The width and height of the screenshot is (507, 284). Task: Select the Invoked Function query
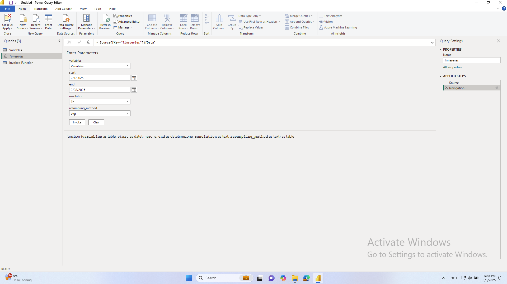click(x=21, y=63)
